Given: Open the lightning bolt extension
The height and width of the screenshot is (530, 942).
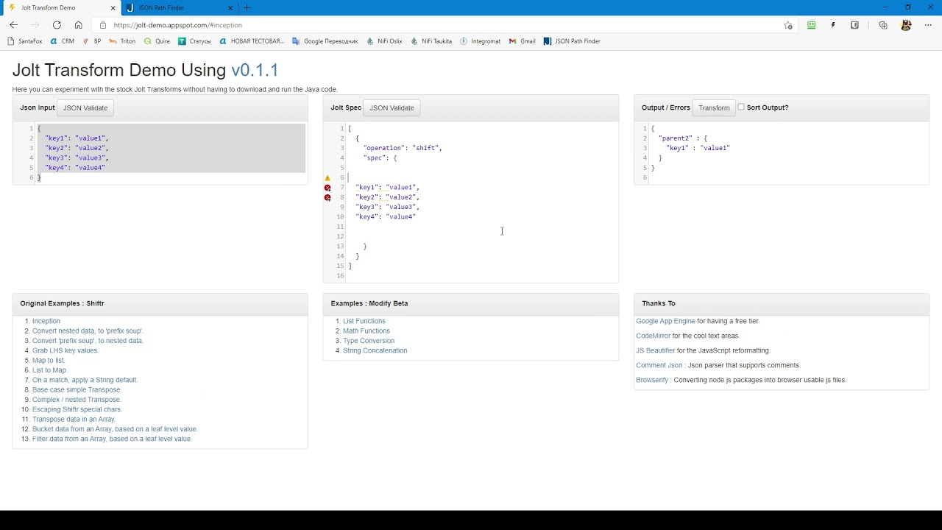Looking at the screenshot, I should [833, 25].
